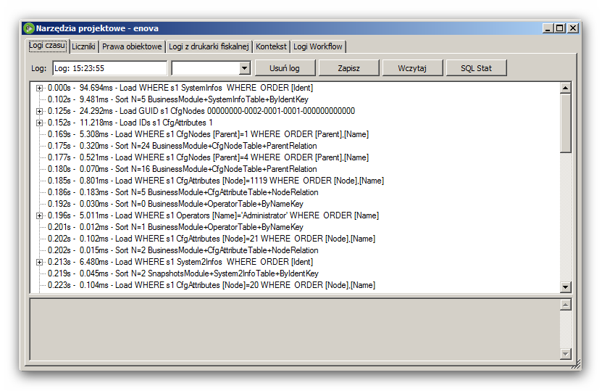Switch to the Logi czasu tab
Viewport: 602px width, 391px height.
tap(47, 46)
